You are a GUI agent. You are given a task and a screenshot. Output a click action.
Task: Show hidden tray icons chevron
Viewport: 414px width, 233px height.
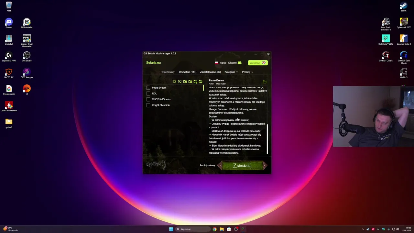pos(363,229)
